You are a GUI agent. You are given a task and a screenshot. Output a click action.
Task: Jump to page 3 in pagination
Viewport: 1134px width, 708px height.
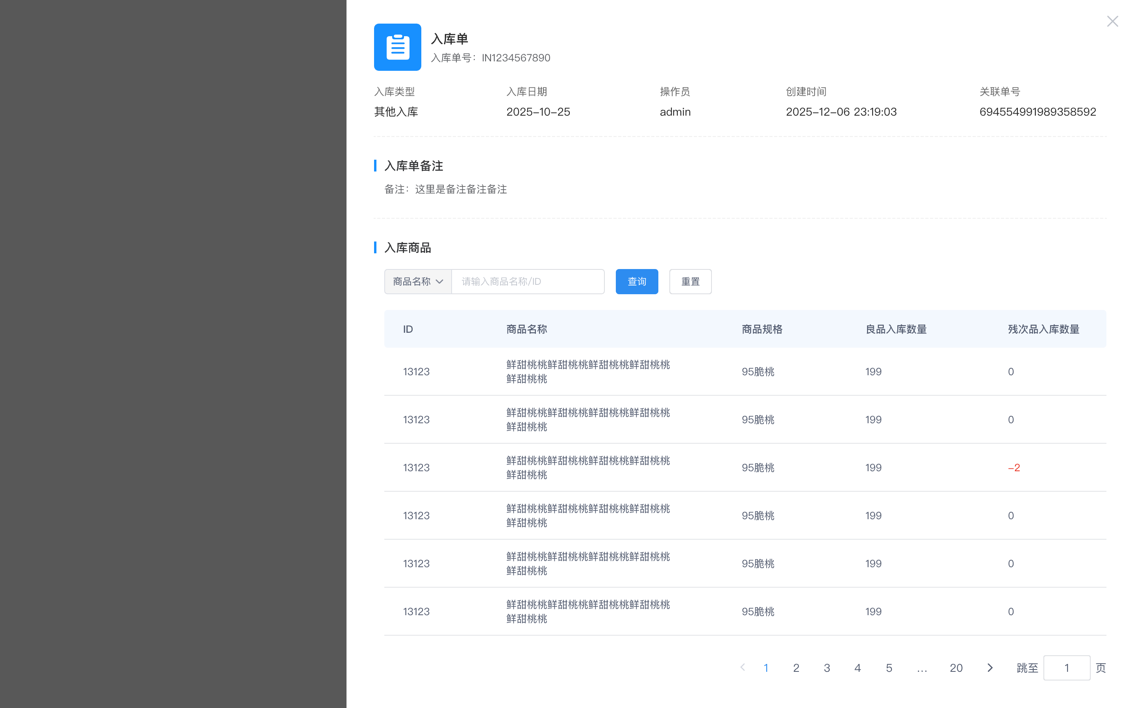click(826, 668)
